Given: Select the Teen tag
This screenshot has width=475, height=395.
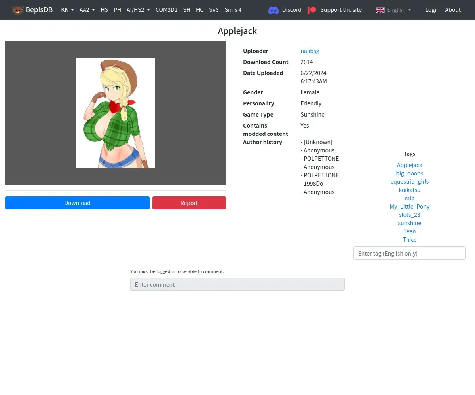Looking at the screenshot, I should coord(410,231).
